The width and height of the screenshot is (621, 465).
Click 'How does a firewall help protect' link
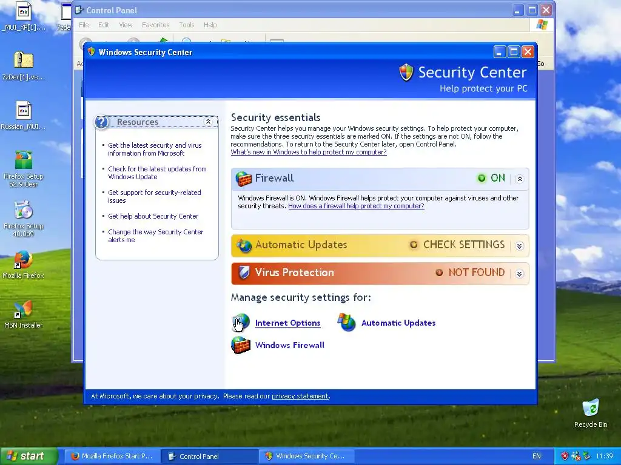point(356,206)
